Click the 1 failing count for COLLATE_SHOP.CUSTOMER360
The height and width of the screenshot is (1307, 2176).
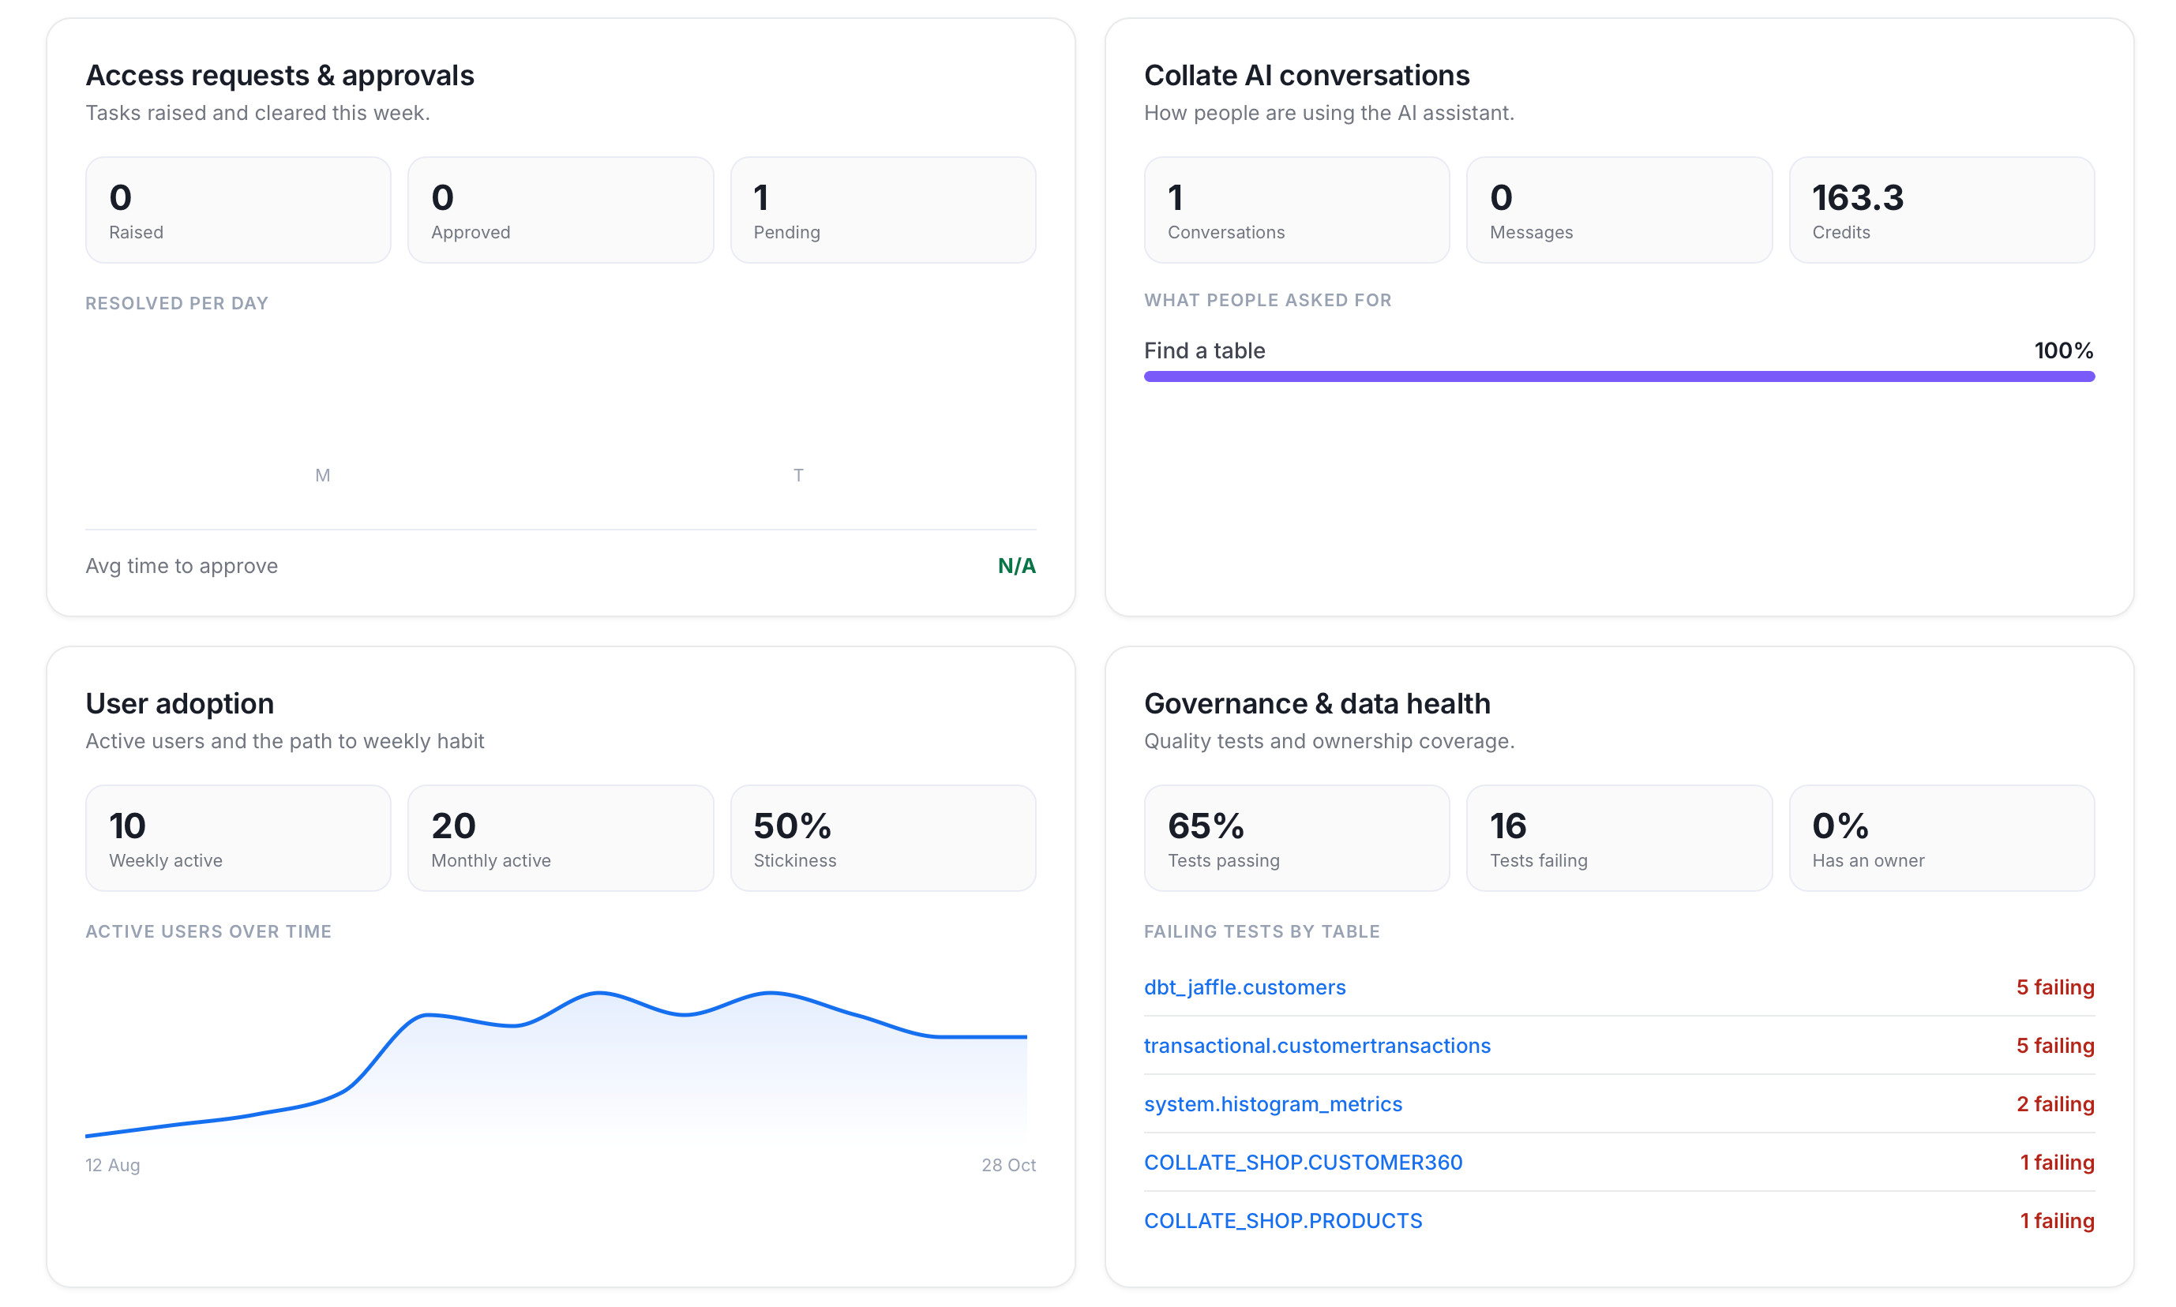coord(2056,1162)
